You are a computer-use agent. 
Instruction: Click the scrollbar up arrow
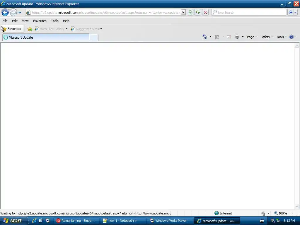tap(297, 45)
